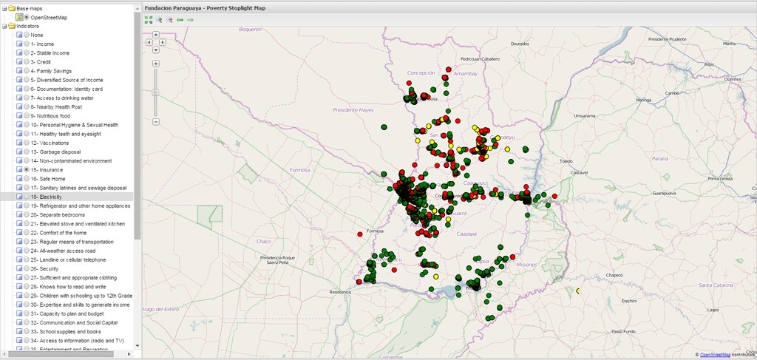Go to next map view arrow
The width and height of the screenshot is (757, 360).
pyautogui.click(x=190, y=20)
